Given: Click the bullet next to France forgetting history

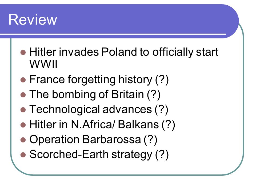Looking at the screenshot, I should pos(23,80).
